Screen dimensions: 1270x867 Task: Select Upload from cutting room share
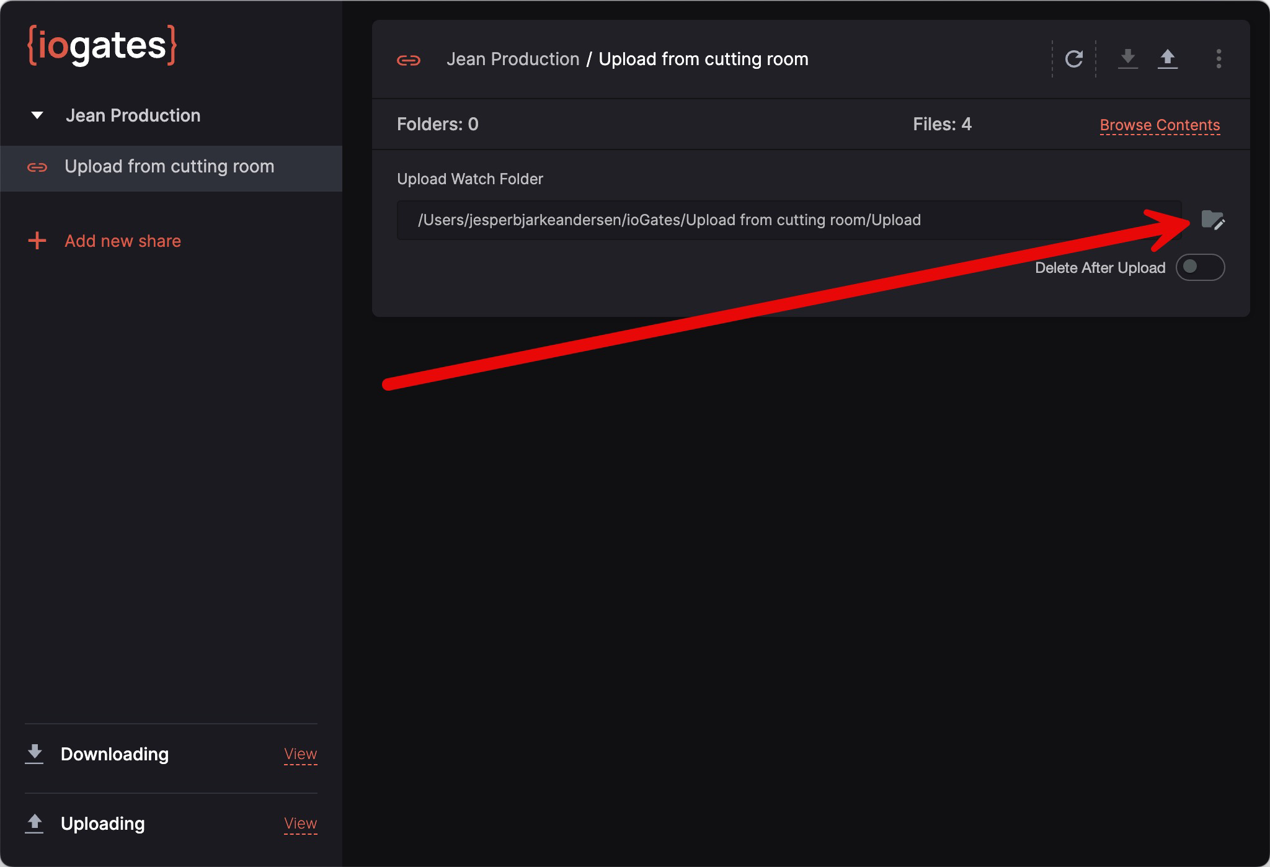pos(169,167)
